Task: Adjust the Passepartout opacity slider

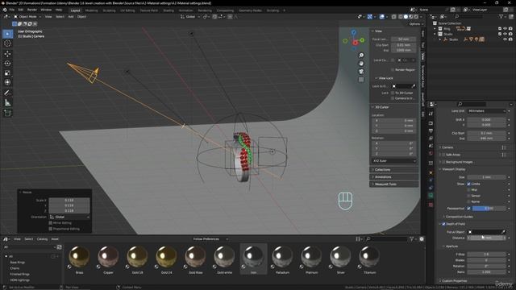Action: pyautogui.click(x=489, y=209)
